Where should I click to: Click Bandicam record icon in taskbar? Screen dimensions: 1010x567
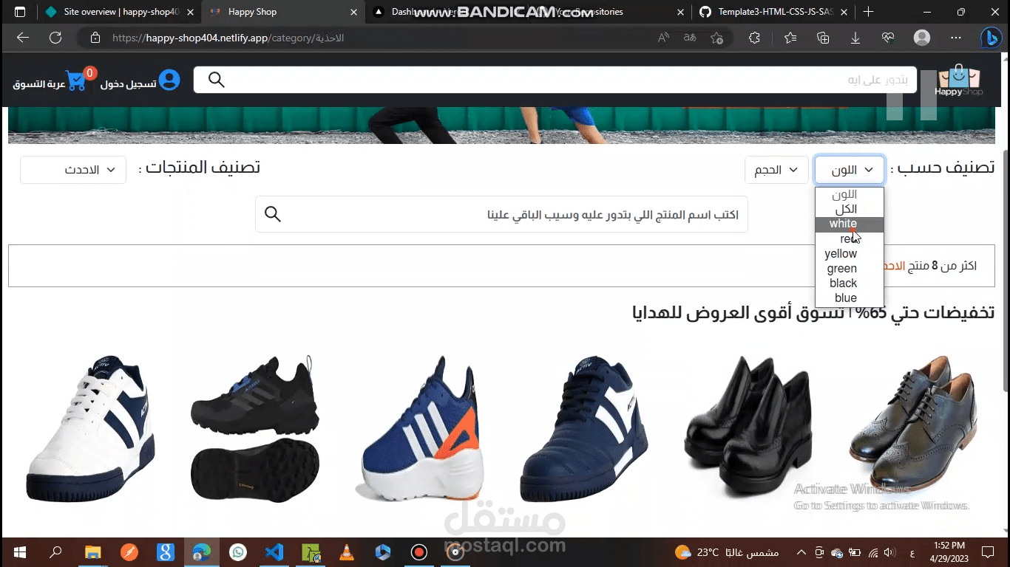point(418,552)
